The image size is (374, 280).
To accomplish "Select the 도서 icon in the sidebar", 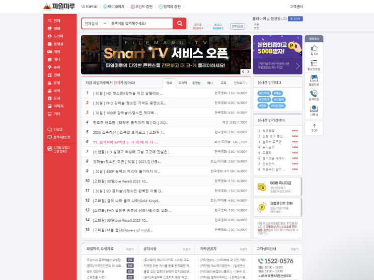I will point(50,98).
